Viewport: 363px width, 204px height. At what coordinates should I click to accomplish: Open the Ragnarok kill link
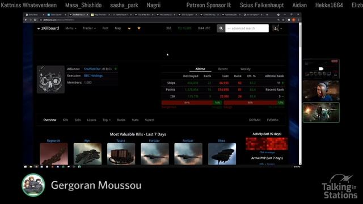click(x=53, y=141)
